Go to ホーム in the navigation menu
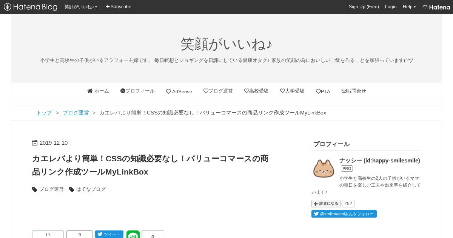Image resolution: width=453 pixels, height=238 pixels. (98, 91)
